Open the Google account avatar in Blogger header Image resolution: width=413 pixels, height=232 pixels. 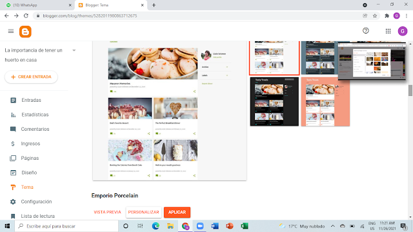(403, 32)
